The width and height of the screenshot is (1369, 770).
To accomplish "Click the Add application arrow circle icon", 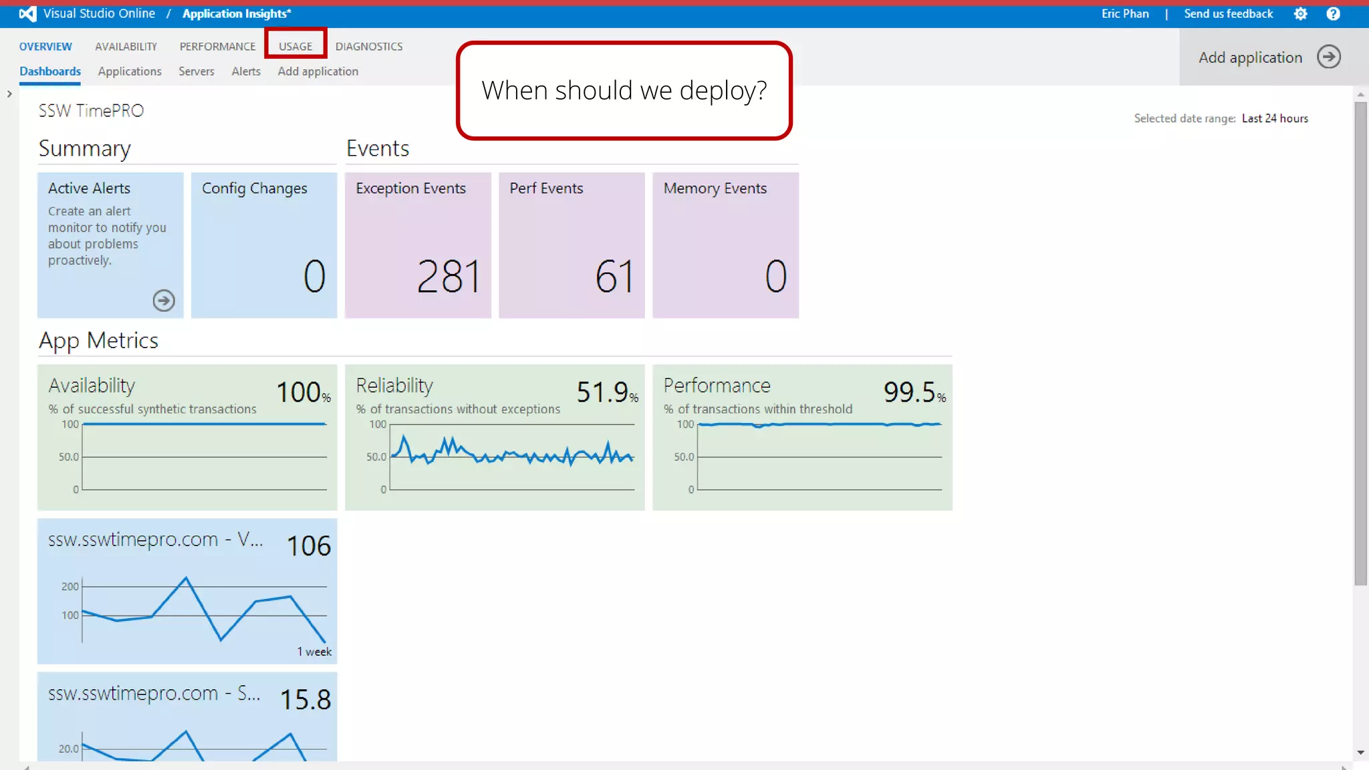I will coord(1329,57).
